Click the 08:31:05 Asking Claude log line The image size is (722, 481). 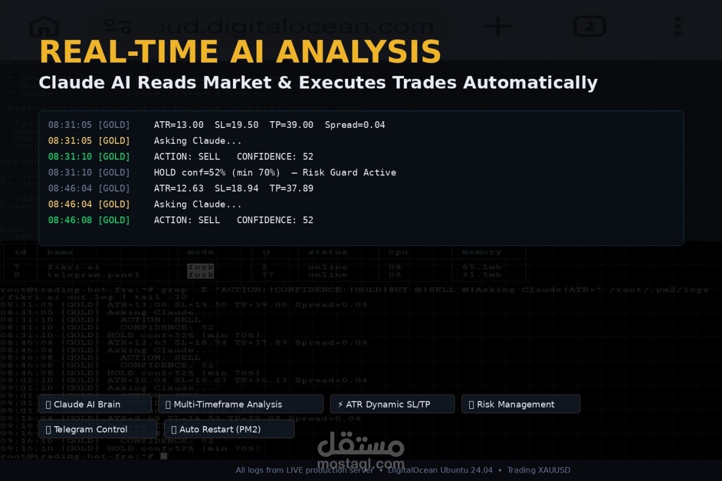coord(145,140)
